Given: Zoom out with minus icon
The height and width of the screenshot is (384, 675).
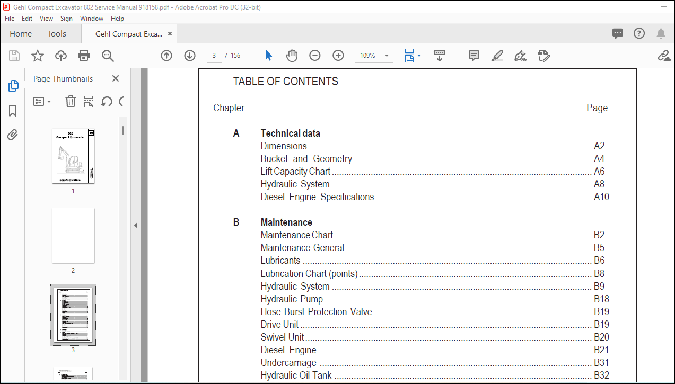Looking at the screenshot, I should pyautogui.click(x=315, y=56).
